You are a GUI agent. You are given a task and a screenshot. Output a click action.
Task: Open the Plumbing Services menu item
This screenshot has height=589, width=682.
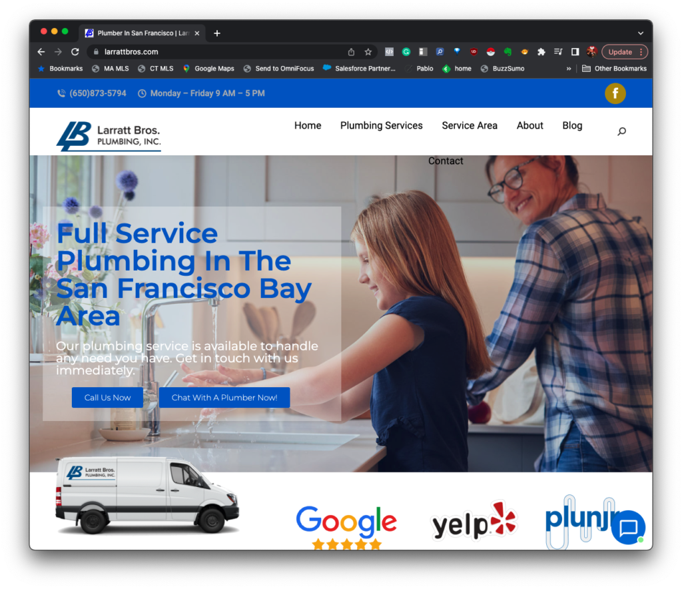pyautogui.click(x=381, y=125)
